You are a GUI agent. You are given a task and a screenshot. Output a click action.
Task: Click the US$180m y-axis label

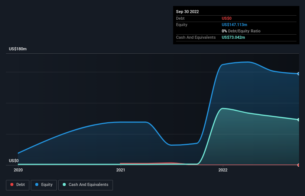(x=18, y=49)
